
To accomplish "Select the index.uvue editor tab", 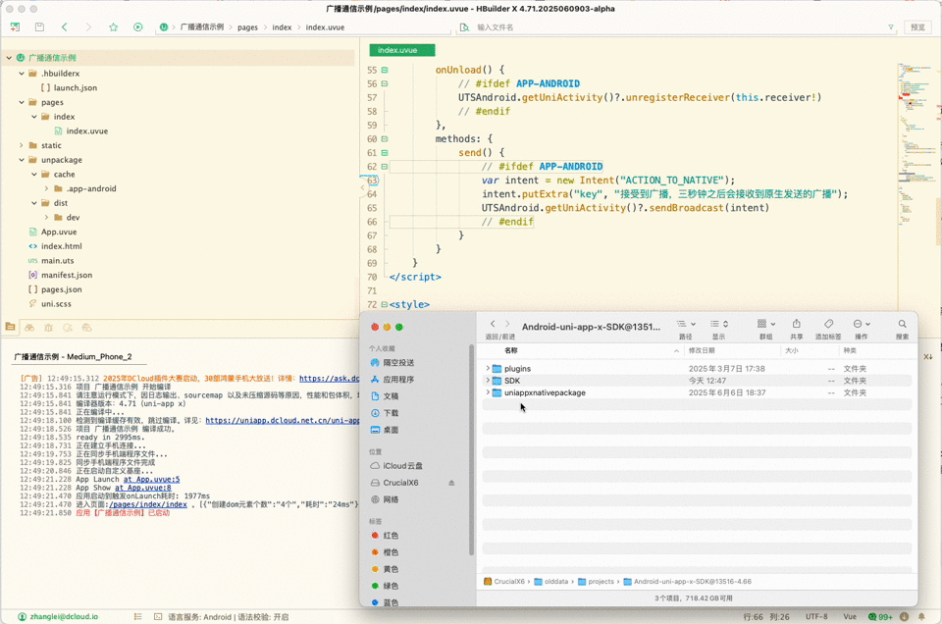I will (402, 50).
